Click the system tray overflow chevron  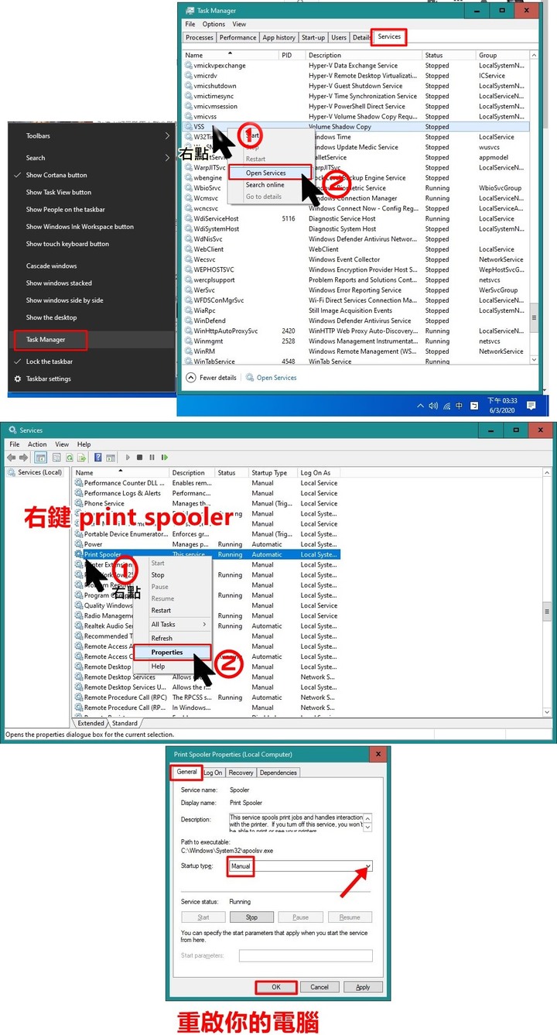420,406
